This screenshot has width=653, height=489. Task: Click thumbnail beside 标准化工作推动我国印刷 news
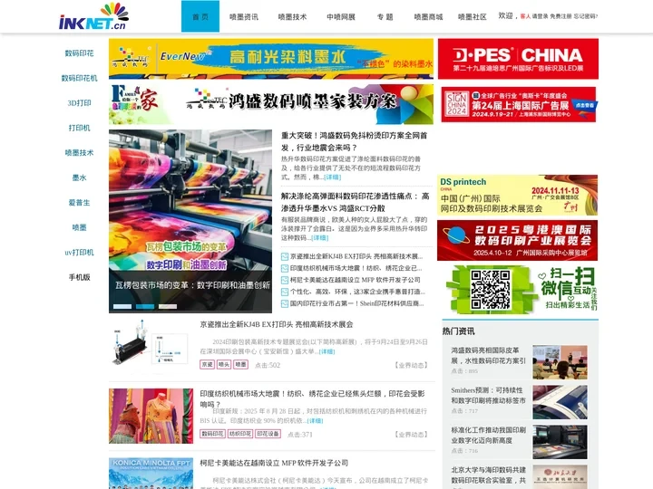[x=560, y=442]
